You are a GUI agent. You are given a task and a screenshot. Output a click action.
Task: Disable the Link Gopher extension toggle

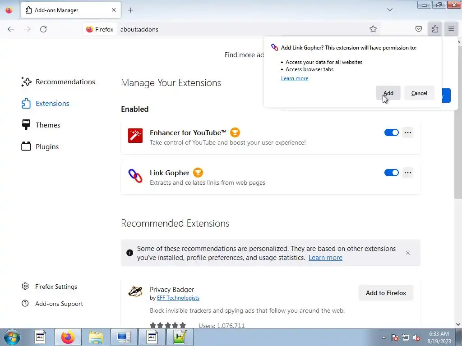391,173
